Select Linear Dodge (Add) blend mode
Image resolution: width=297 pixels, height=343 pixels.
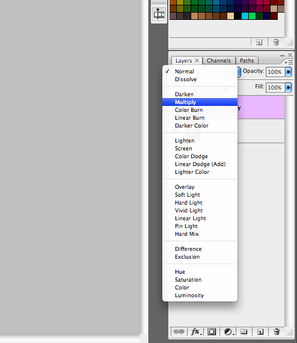click(x=200, y=164)
